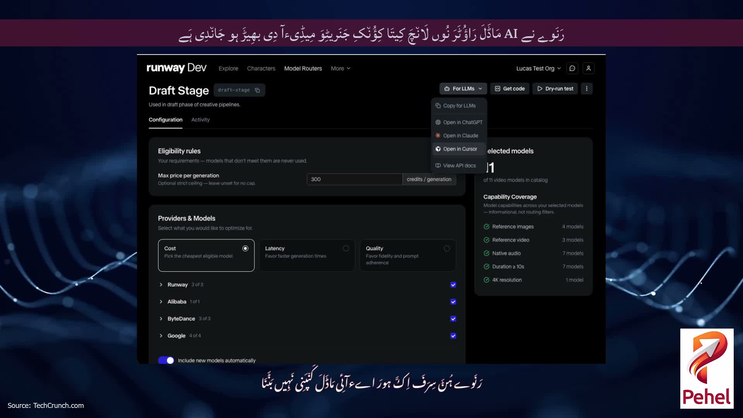The height and width of the screenshot is (418, 743).
Task: Uncheck the Runway provider checkbox
Action: tap(453, 285)
